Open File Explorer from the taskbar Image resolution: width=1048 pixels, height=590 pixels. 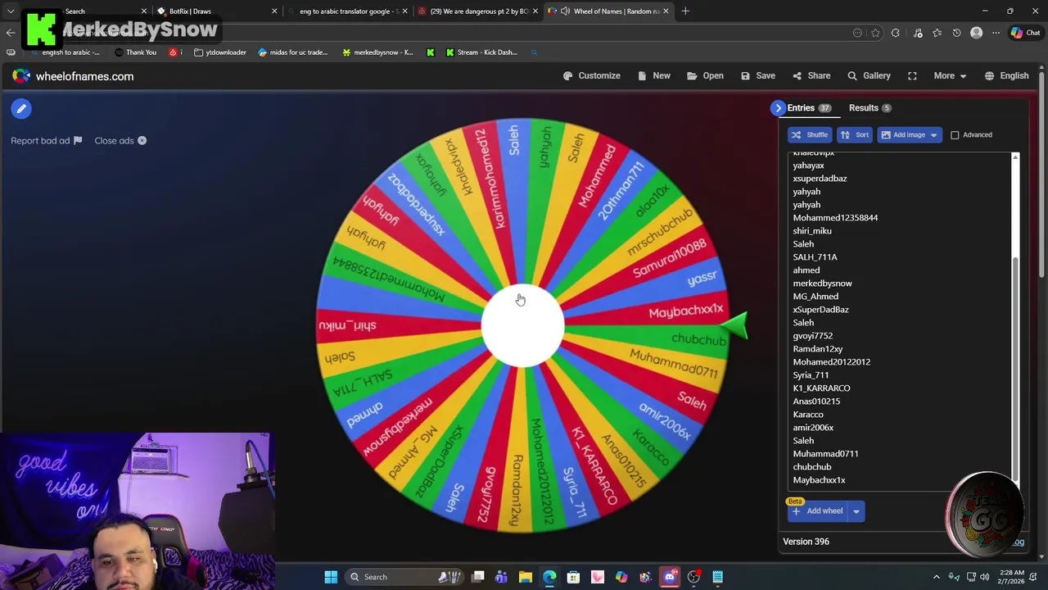point(526,577)
